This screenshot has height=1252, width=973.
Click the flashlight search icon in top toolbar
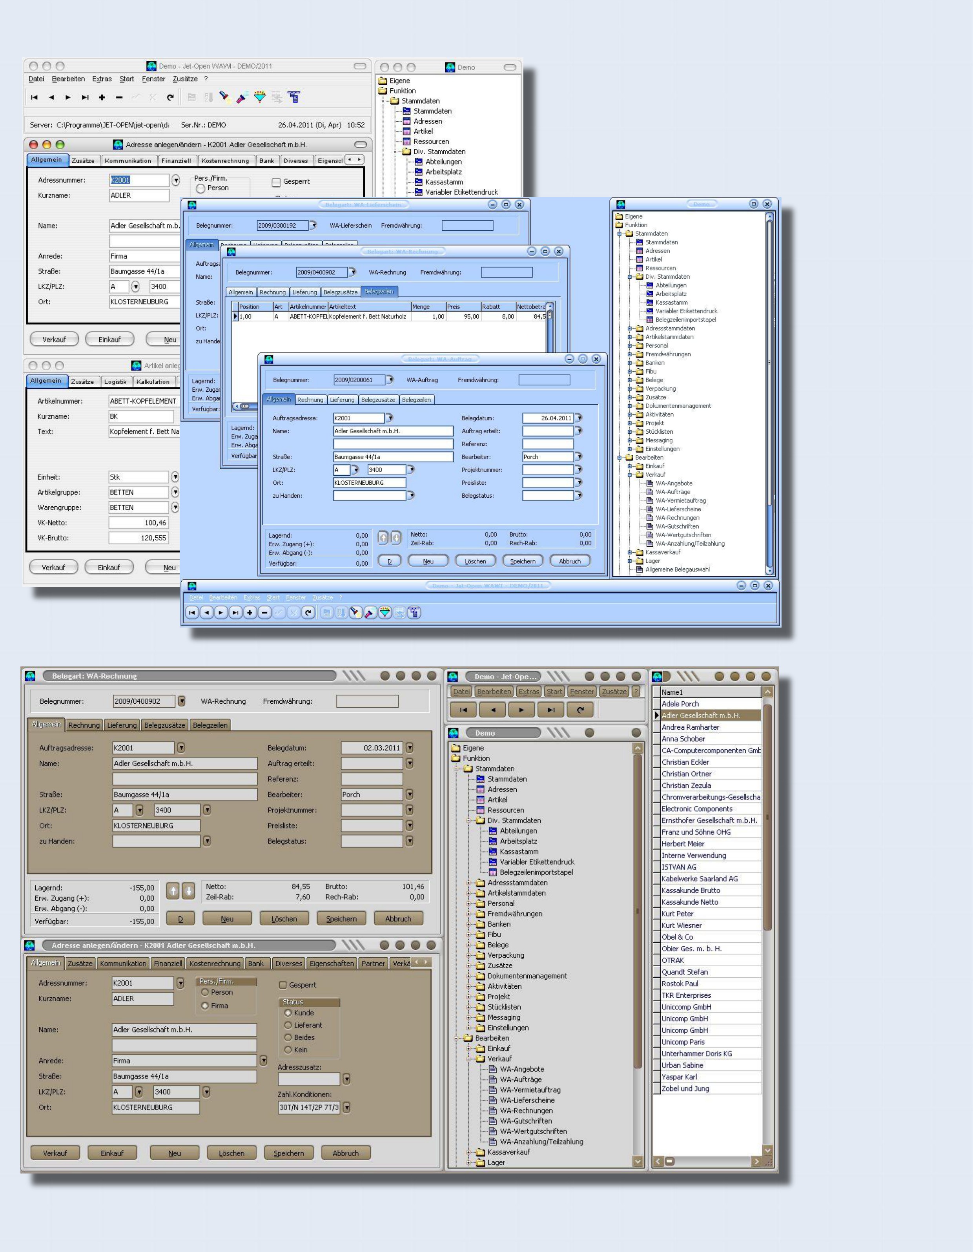pos(225,97)
